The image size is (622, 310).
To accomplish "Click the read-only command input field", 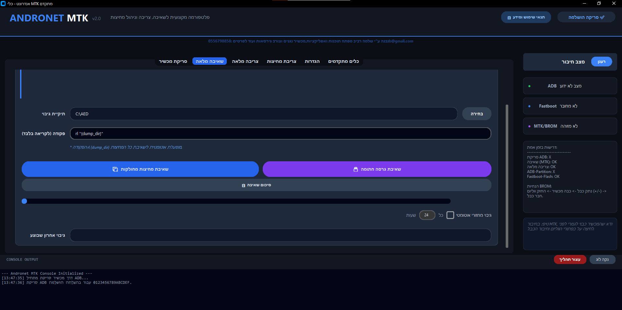I will [x=280, y=133].
